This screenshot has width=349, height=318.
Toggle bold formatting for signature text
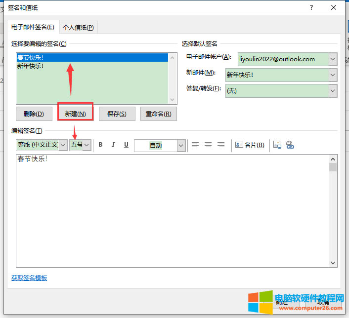(x=100, y=145)
